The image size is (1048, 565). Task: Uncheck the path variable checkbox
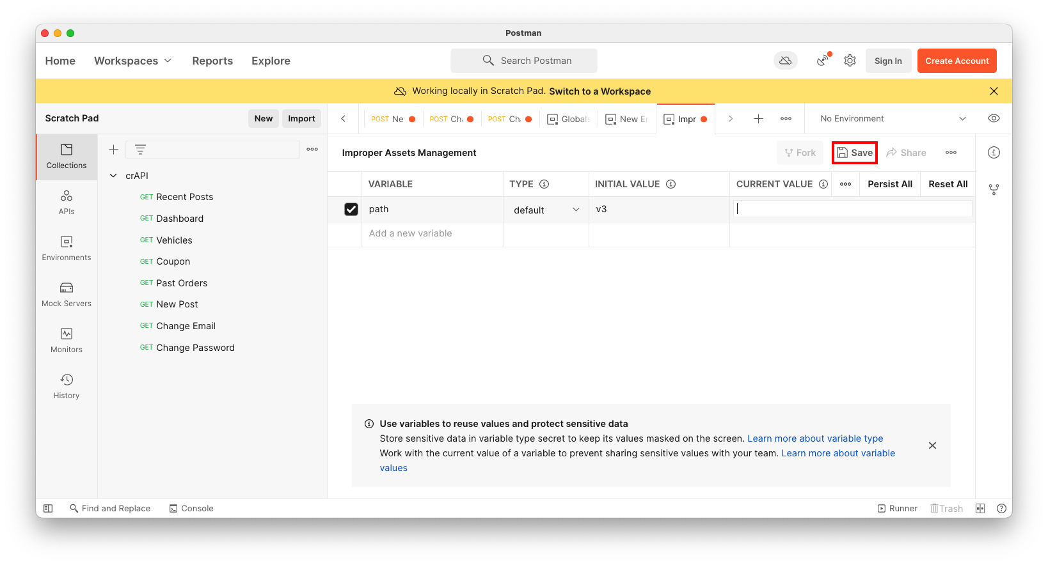click(351, 209)
